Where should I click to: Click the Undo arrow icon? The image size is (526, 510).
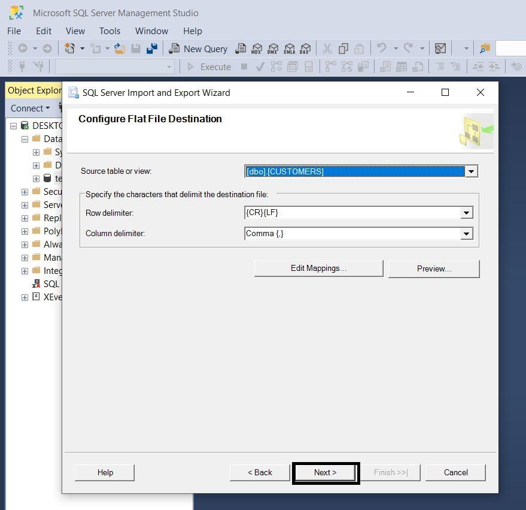[381, 48]
